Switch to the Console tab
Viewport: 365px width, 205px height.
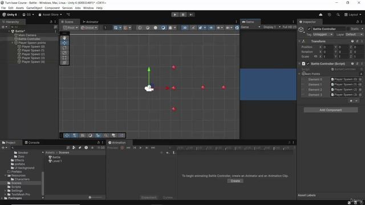click(32, 142)
